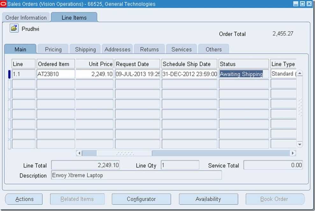Click the Status column header
Screen dimensions: 315x211
click(x=244, y=64)
